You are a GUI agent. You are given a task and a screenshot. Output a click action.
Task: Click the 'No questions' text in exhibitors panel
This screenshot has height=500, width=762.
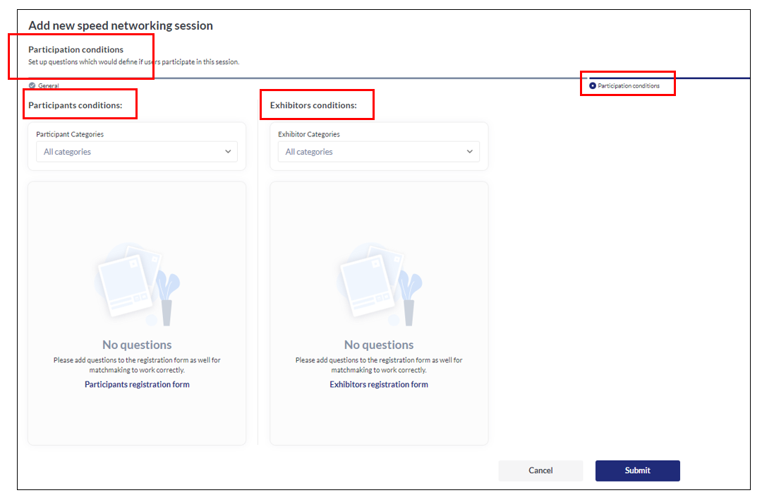(379, 345)
